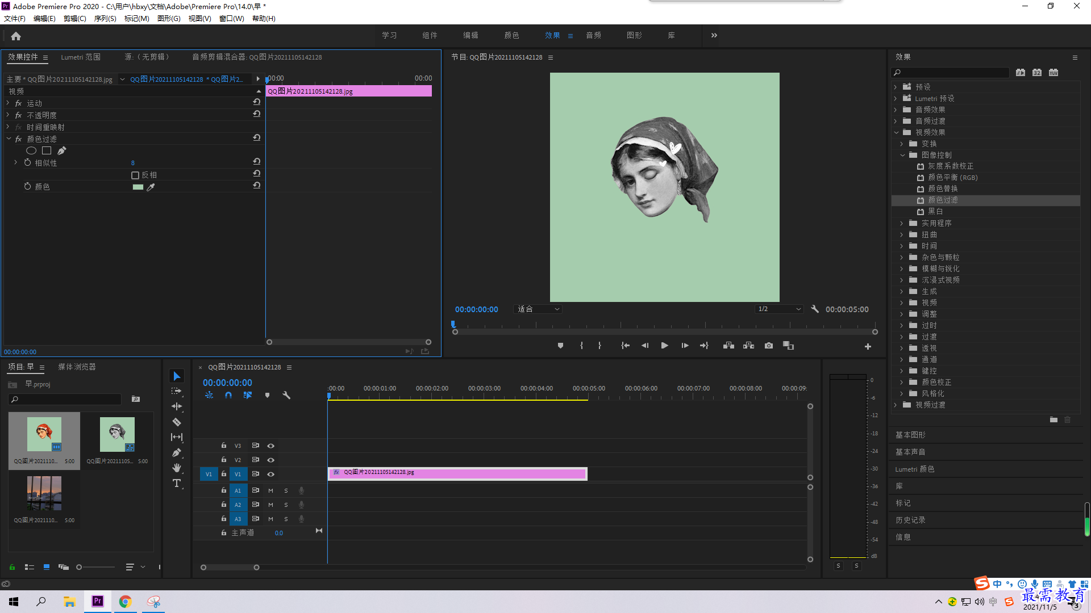1091x613 pixels.
Task: Toggle 颜色过滤 fx effect on/off
Action: click(x=18, y=139)
